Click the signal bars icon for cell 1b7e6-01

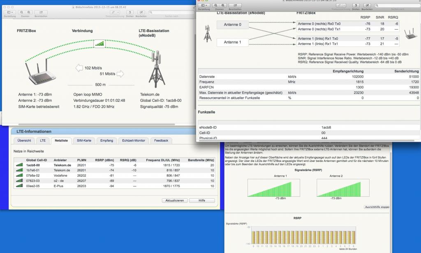point(19,170)
